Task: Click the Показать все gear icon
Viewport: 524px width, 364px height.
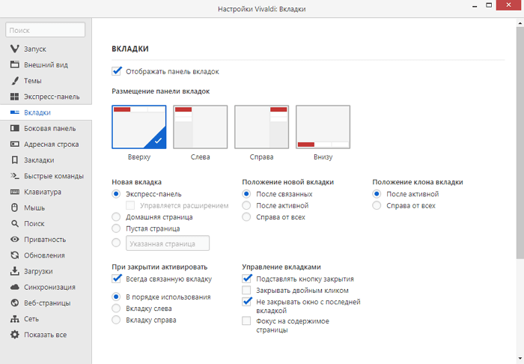Action: (x=14, y=335)
